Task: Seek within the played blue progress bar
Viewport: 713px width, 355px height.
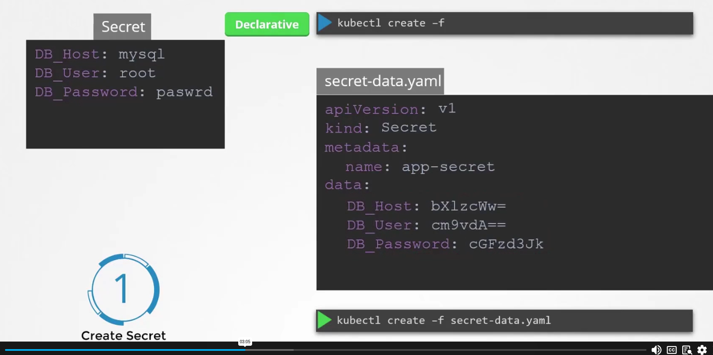Action: 126,350
